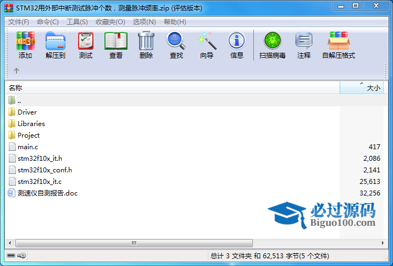
Task: Select the stm32f10x_it.h file name
Action: (40, 159)
